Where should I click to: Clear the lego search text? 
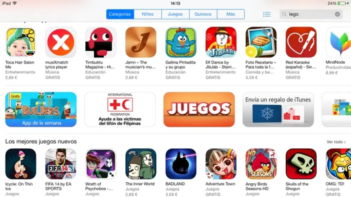pyautogui.click(x=337, y=14)
